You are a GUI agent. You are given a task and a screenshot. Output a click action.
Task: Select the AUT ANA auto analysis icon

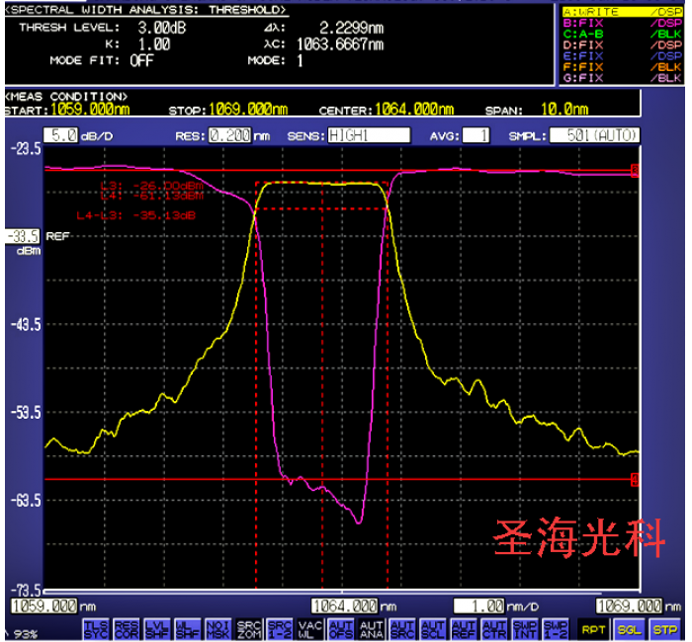click(x=371, y=627)
